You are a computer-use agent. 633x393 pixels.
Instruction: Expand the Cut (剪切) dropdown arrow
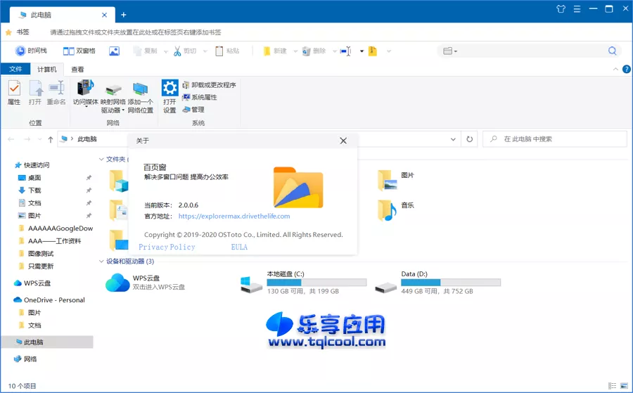[205, 51]
